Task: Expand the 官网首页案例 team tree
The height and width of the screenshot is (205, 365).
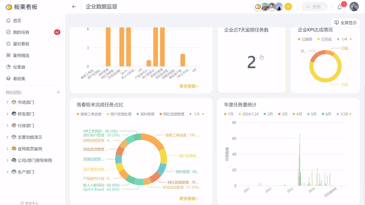Action: click(7, 149)
